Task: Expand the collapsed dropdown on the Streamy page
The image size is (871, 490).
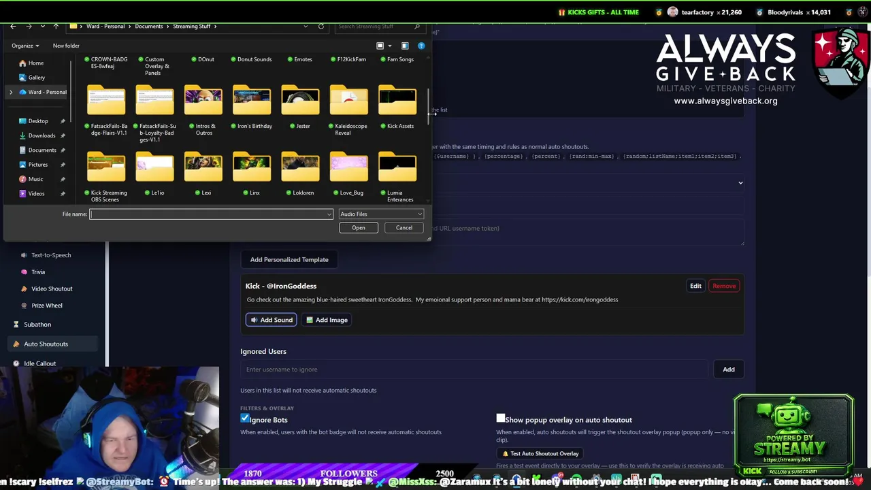Action: 740,182
